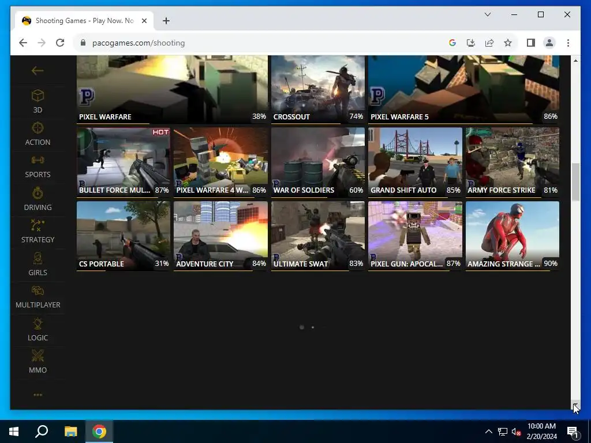Install app via address bar icon

pos(471,43)
